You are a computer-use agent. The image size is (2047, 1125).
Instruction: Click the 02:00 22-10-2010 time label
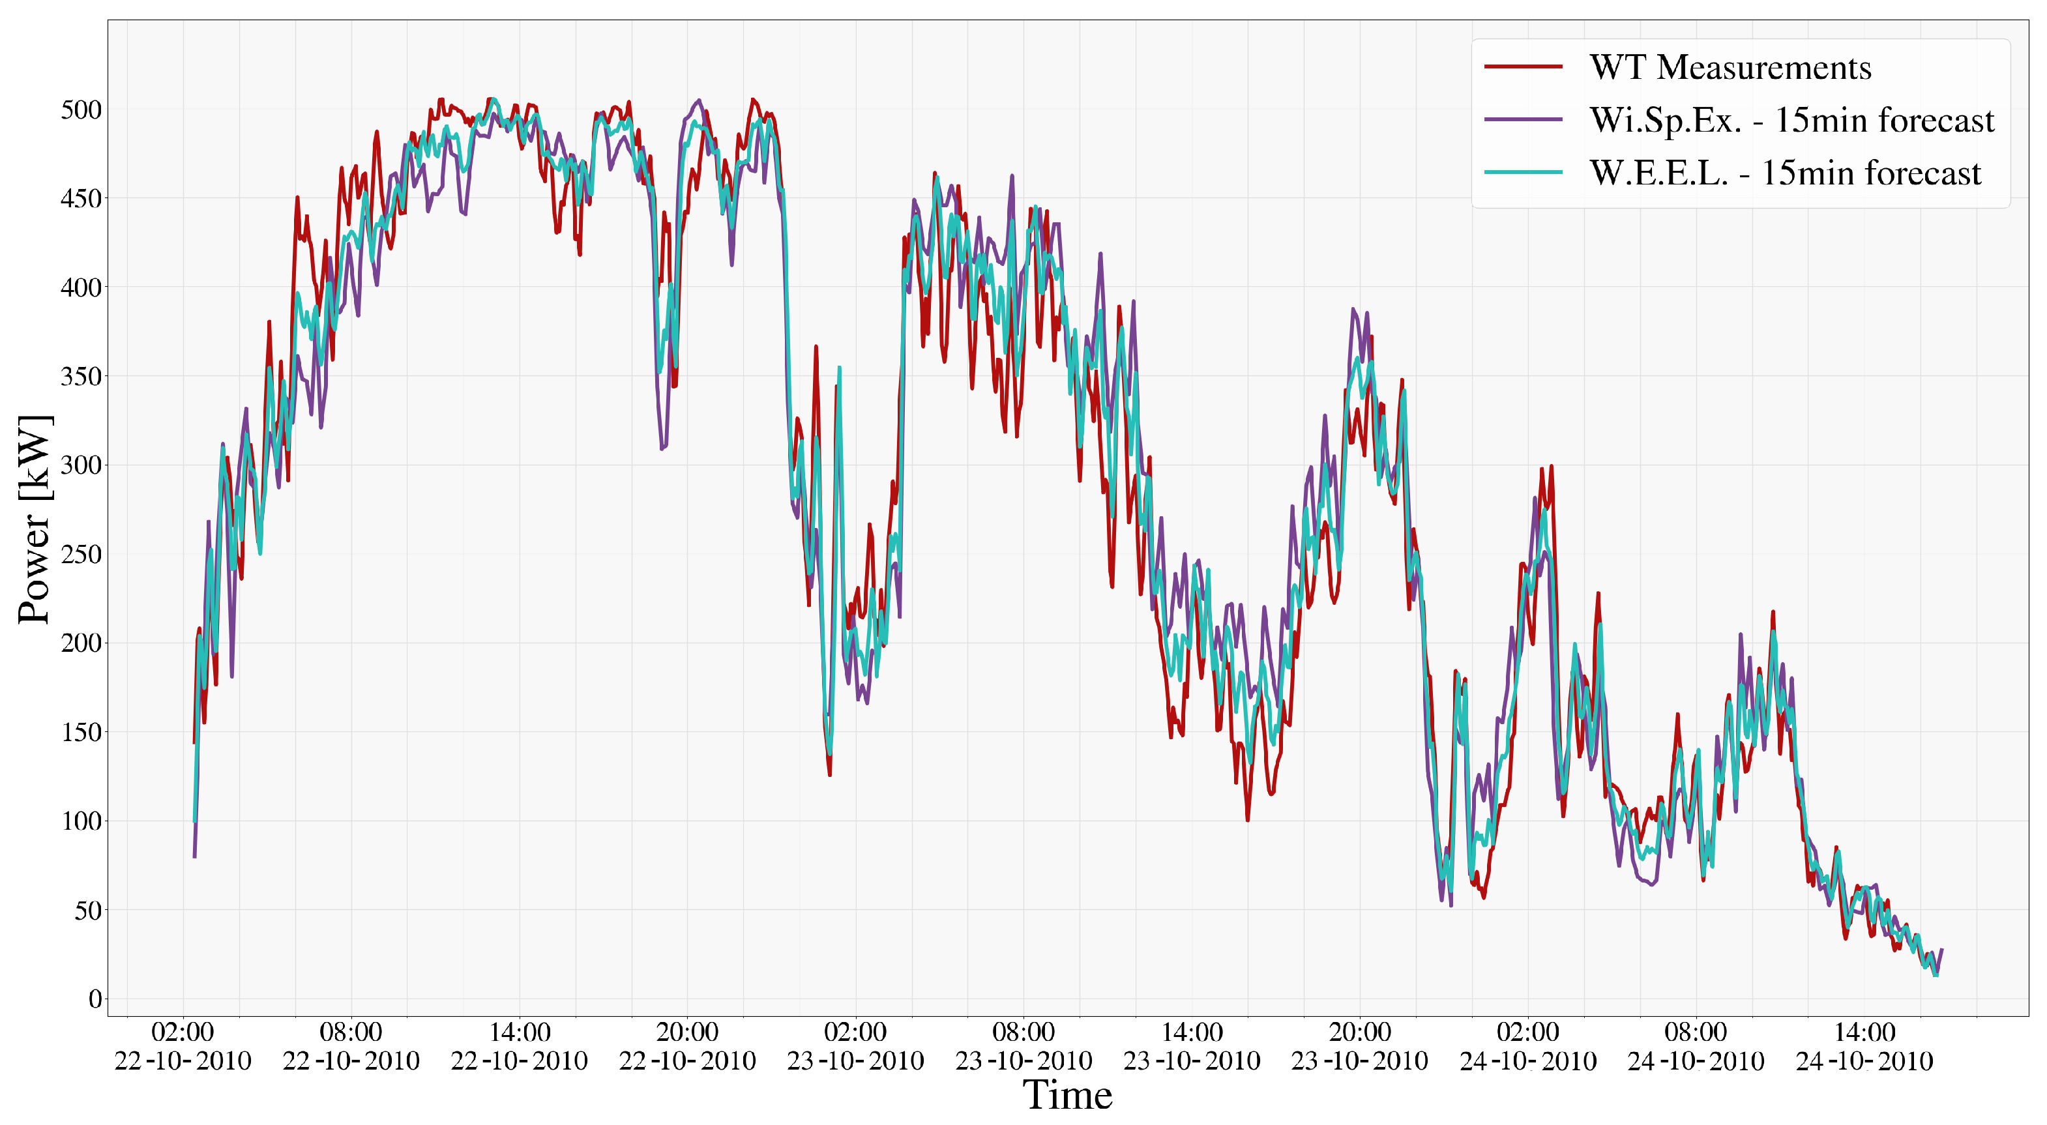point(183,1046)
